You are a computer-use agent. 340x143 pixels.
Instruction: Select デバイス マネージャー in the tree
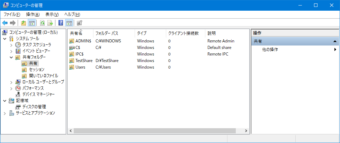(38, 94)
